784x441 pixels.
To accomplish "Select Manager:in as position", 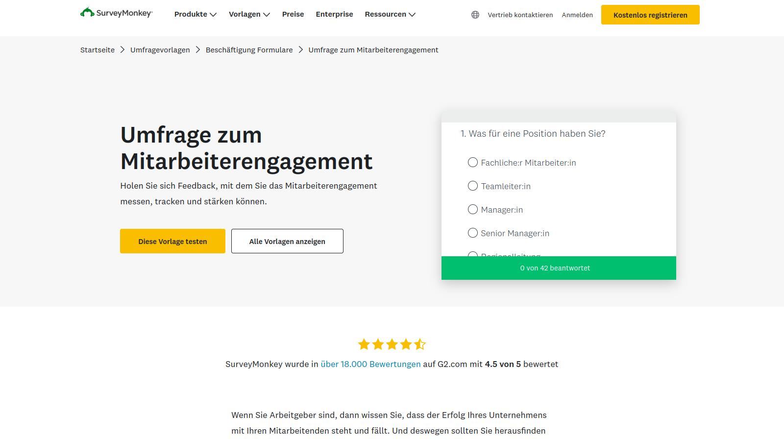I will click(x=473, y=209).
